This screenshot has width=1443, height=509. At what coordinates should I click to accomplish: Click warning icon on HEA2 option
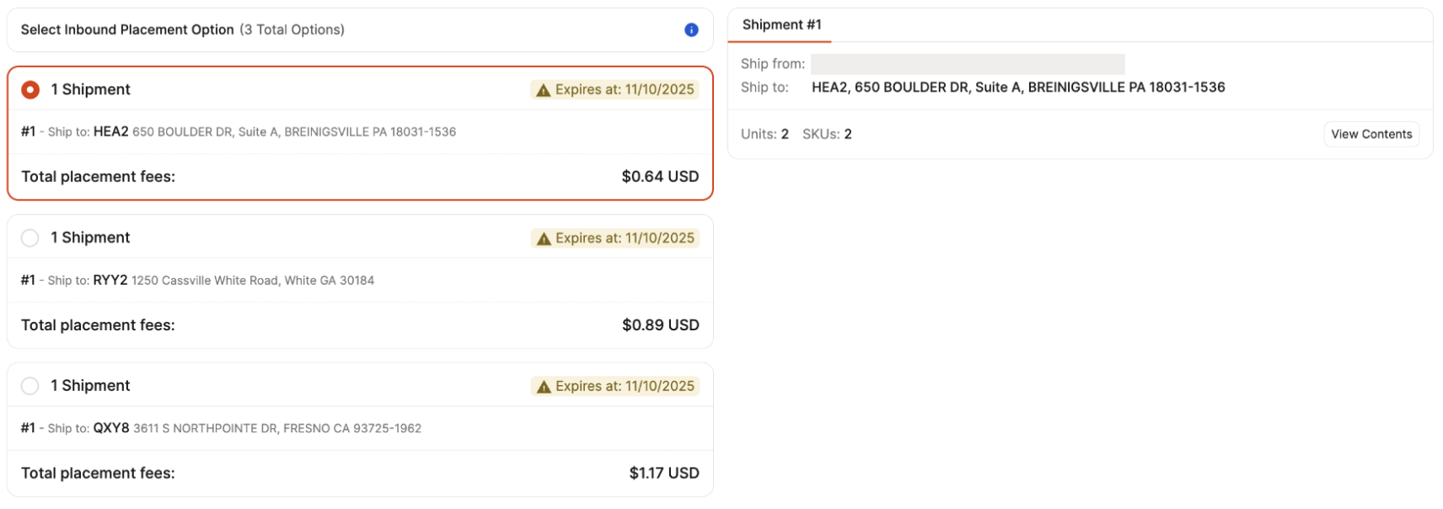tap(544, 90)
